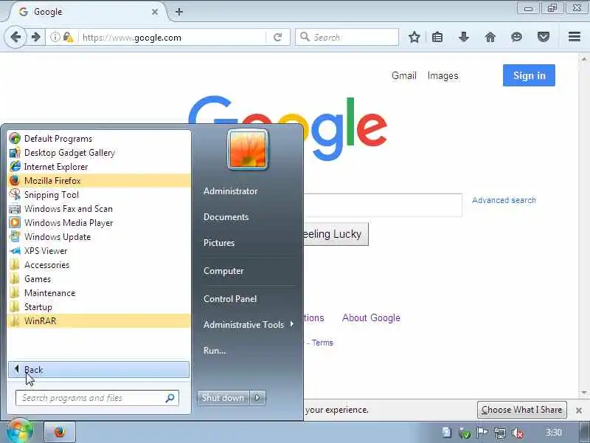
Task: Click the muted volume tray icon
Action: [x=518, y=433]
